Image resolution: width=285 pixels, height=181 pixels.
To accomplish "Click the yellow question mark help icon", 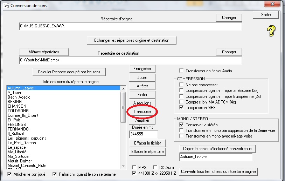I will pyautogui.click(x=271, y=31).
